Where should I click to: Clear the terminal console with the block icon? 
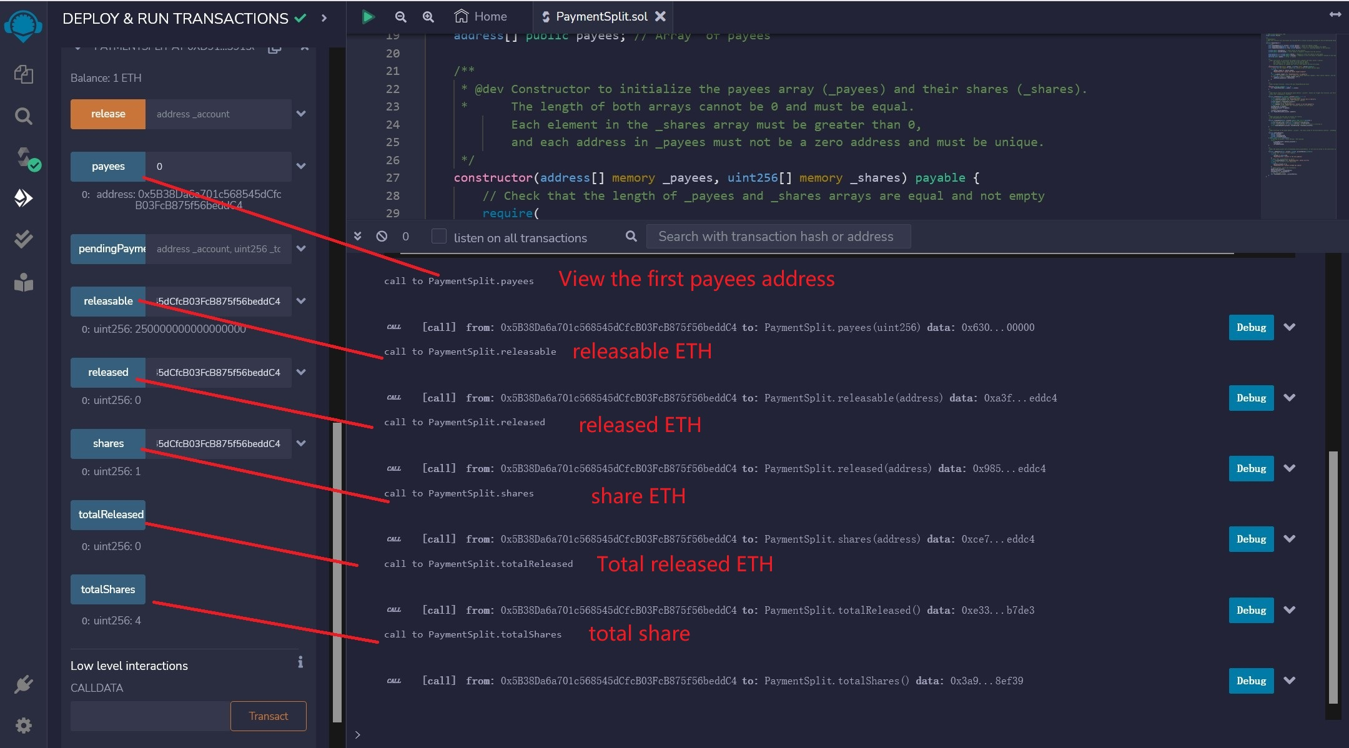coord(383,237)
